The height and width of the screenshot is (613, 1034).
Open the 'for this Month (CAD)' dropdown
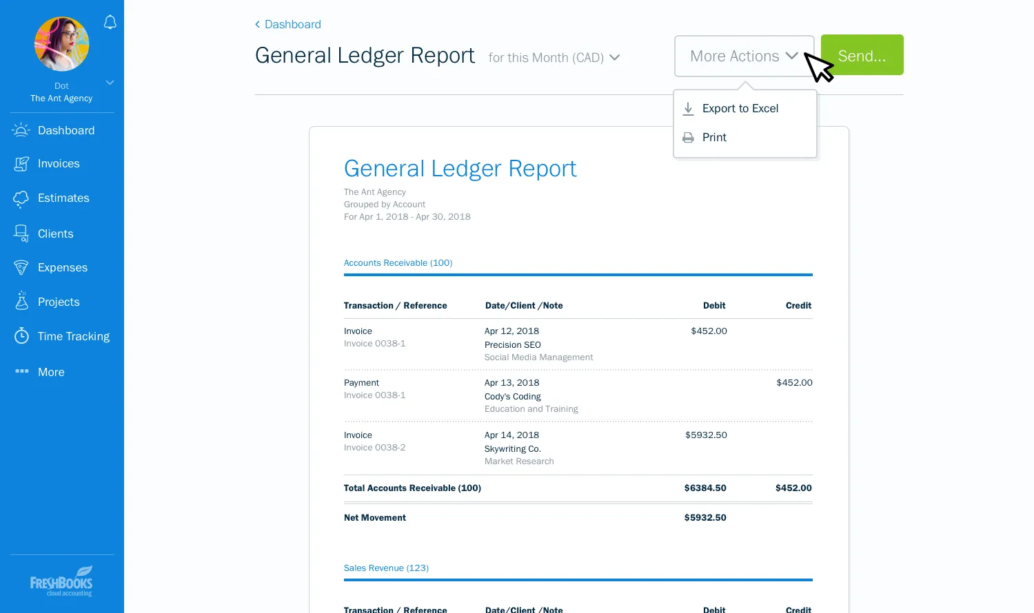click(554, 58)
